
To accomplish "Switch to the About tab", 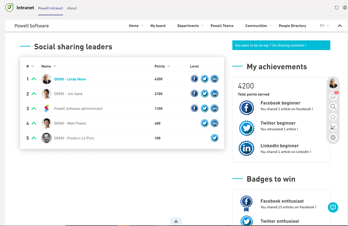I will [72, 8].
